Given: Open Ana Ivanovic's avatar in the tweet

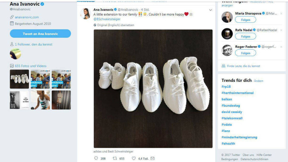Looking at the screenshot, I should click(x=86, y=13).
